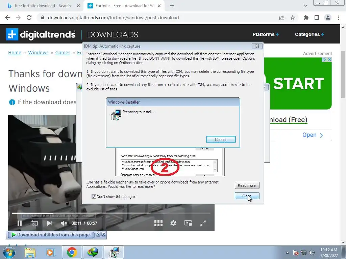This screenshot has width=346, height=259.
Task: Select the Fortnite - Free - download tab
Action: pos(124,6)
